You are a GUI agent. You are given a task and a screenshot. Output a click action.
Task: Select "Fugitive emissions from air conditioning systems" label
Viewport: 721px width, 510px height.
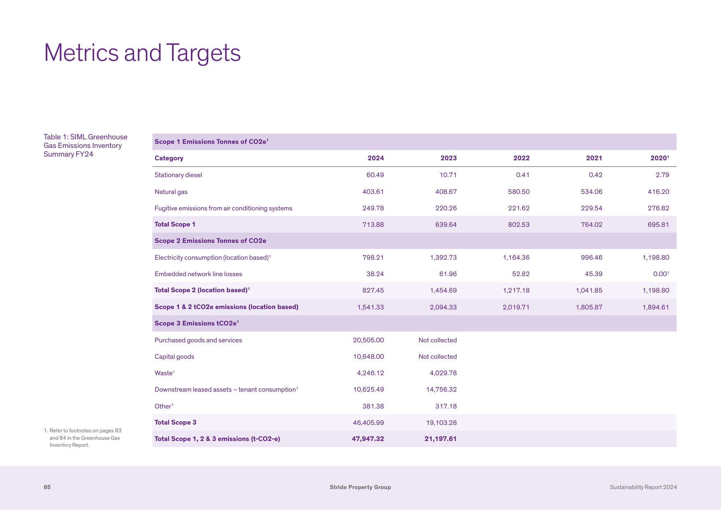[224, 208]
